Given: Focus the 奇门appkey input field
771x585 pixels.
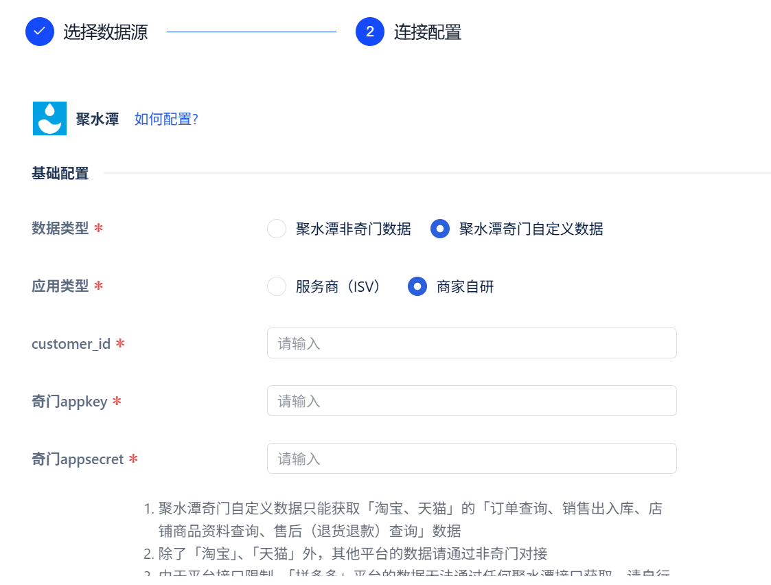Looking at the screenshot, I should (472, 401).
